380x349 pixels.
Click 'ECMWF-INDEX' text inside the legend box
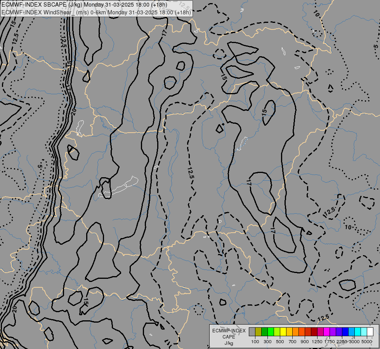coord(229,331)
